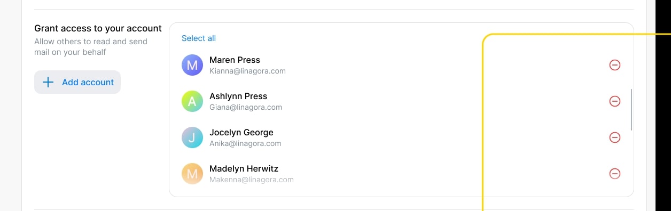Click the remove icon for Jocelyn George
Viewport: 671px width, 211px height.
pyautogui.click(x=615, y=137)
